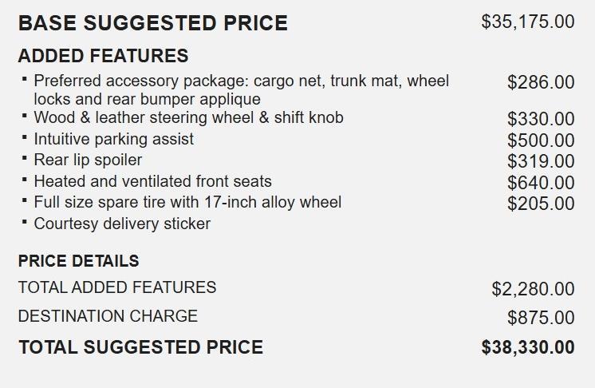Select the Rear lip spoiler feature
Screen dimensions: 595x388
(x=88, y=160)
